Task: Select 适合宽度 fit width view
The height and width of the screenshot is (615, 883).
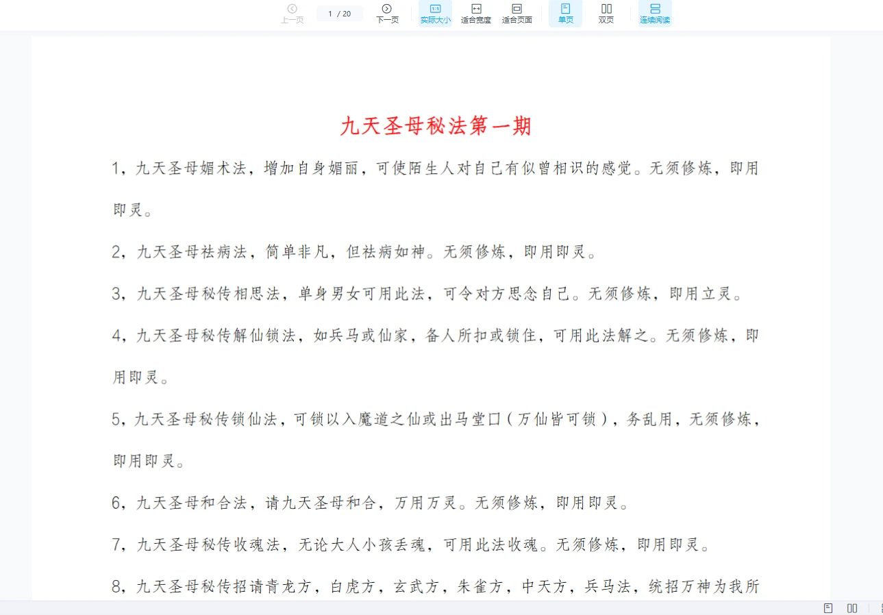Action: tap(476, 13)
